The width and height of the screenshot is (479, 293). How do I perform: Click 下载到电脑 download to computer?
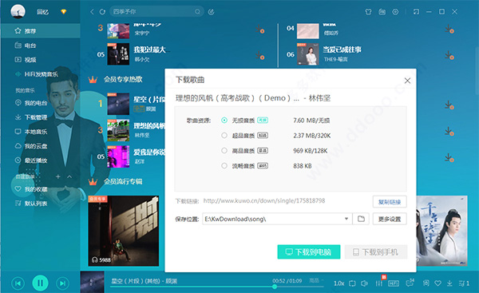(308, 251)
